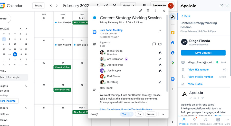
Task: Click the edit event pencil icon
Action: (x=141, y=11)
